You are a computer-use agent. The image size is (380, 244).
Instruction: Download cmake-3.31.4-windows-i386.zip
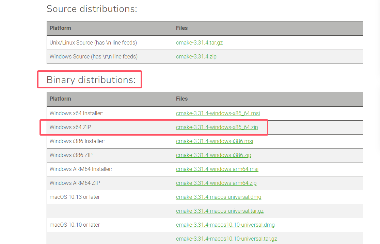pyautogui.click(x=213, y=155)
